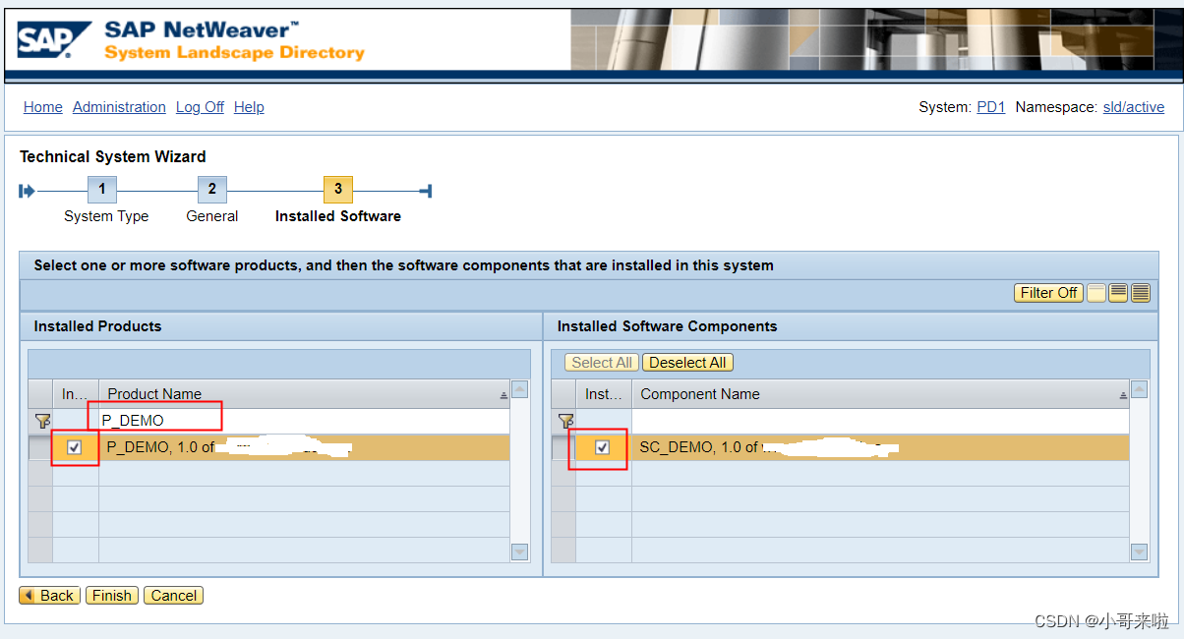Click the down arrow on Installed Products scrollbar
The width and height of the screenshot is (1184, 639).
(519, 552)
